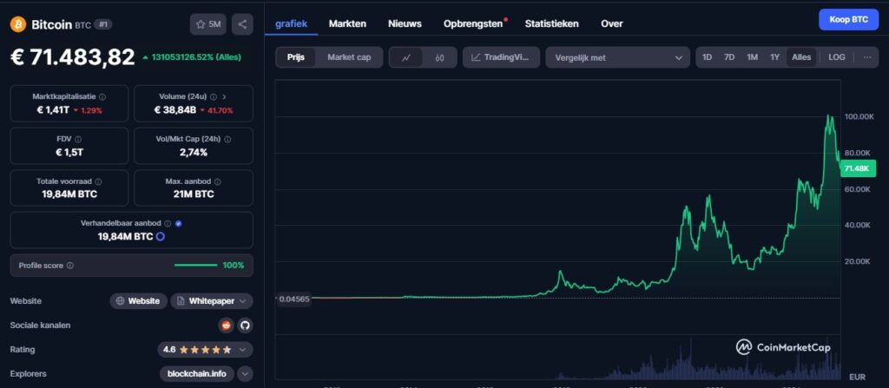Open the Markten tab
The height and width of the screenshot is (388, 889).
tap(347, 23)
